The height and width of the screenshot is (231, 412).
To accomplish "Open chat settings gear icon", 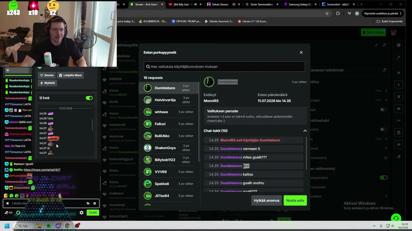I will [x=81, y=212].
